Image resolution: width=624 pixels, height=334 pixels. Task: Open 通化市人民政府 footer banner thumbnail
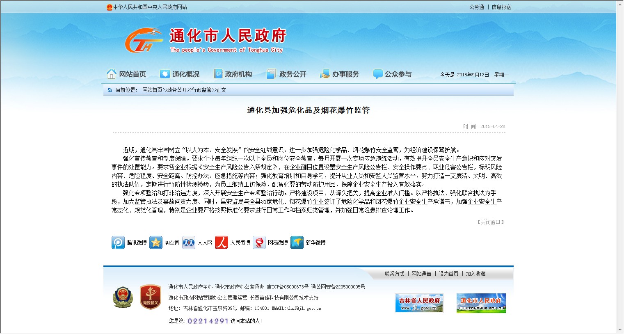481,303
